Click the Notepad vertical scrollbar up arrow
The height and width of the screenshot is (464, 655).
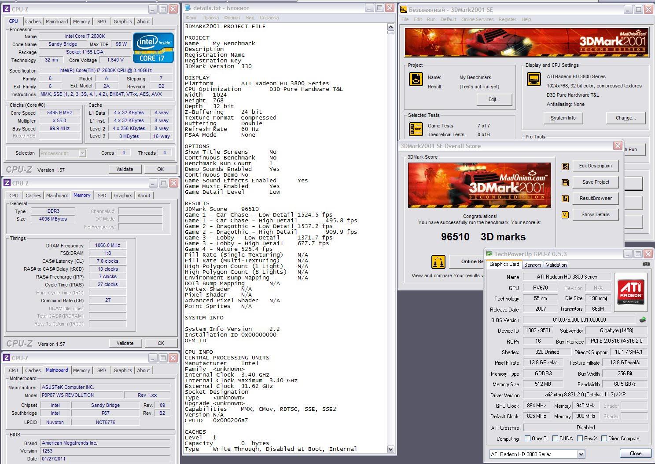pos(390,28)
